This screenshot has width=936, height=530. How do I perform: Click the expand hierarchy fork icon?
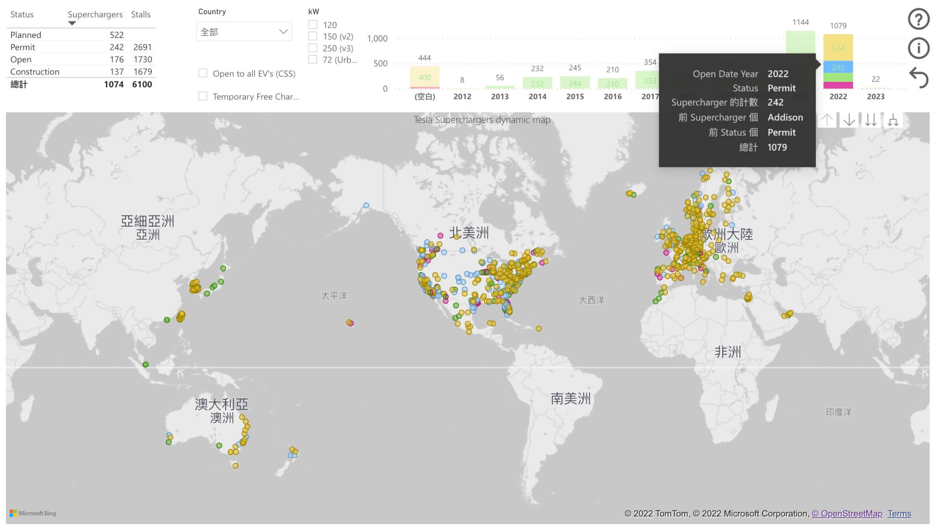point(893,120)
